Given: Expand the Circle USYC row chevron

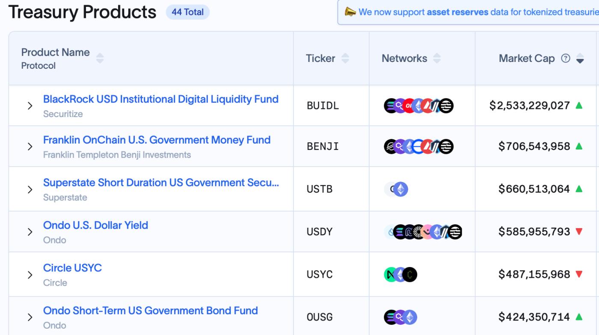Looking at the screenshot, I should coord(30,275).
